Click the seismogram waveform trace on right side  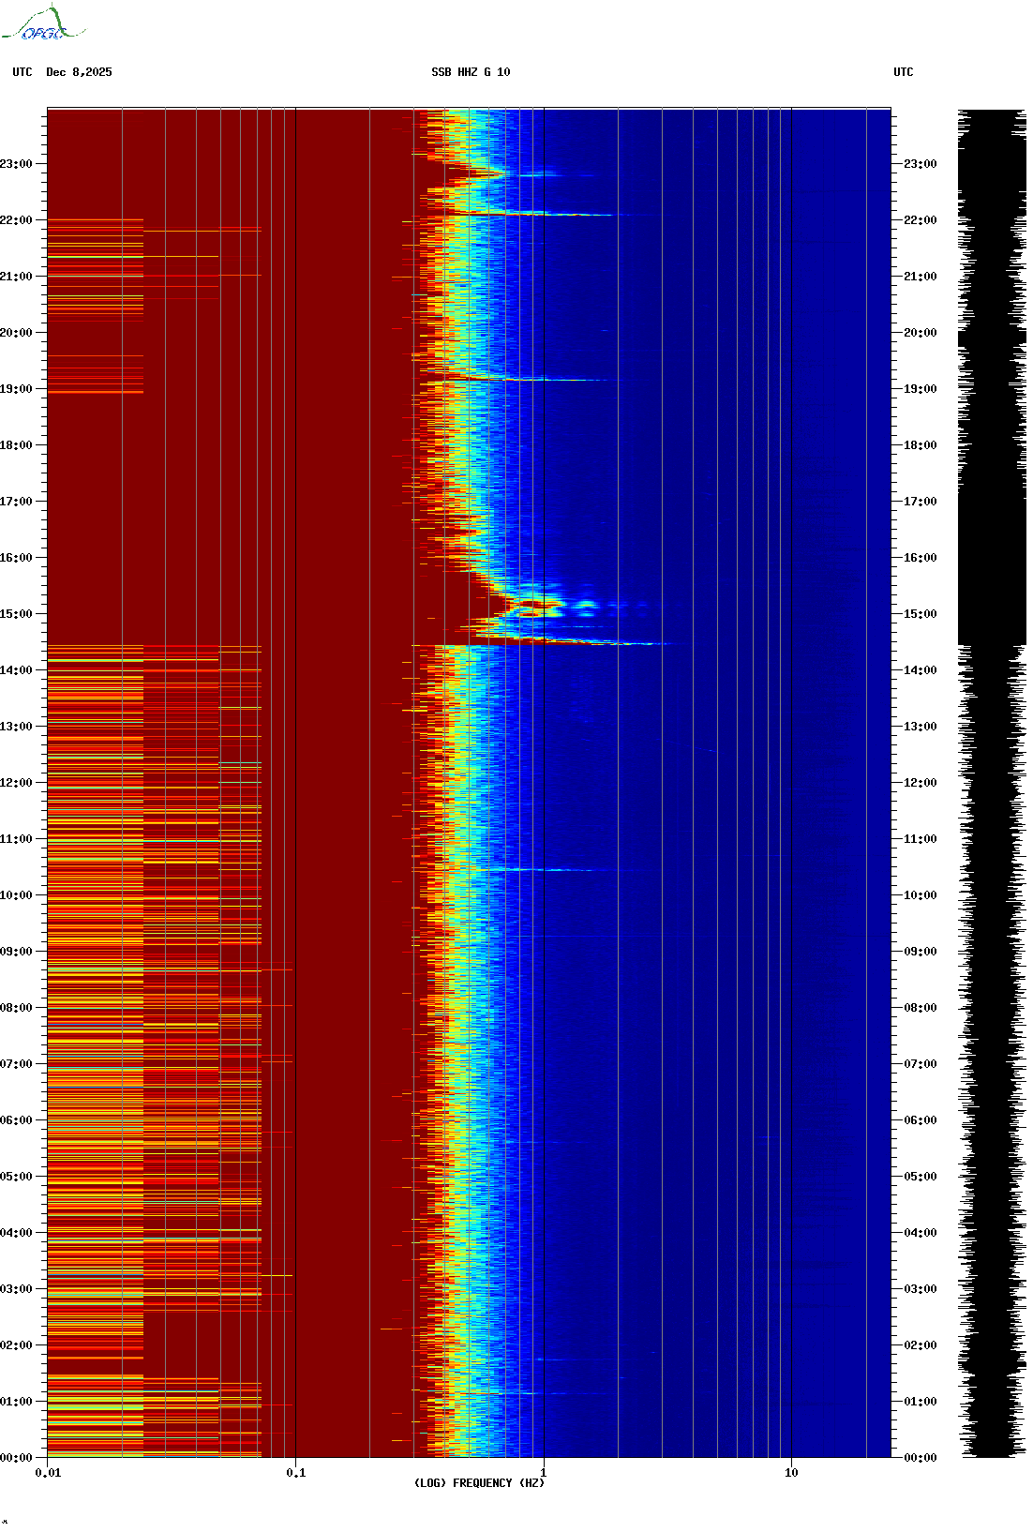[x=992, y=783]
